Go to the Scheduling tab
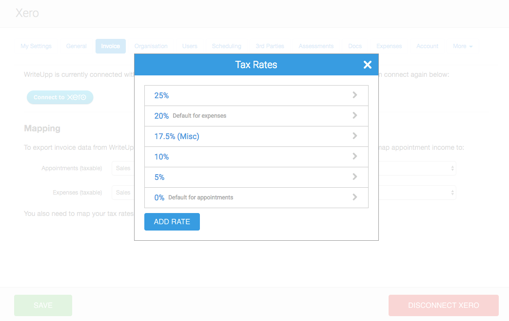Viewport: 509px width, 321px height. point(226,46)
